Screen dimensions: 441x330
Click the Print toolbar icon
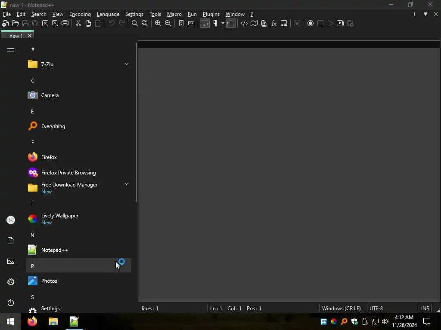[65, 24]
